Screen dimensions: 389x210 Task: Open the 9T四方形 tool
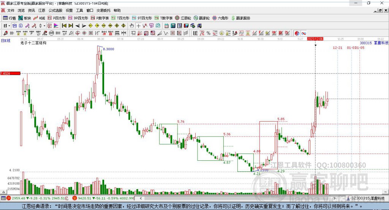coord(142,18)
